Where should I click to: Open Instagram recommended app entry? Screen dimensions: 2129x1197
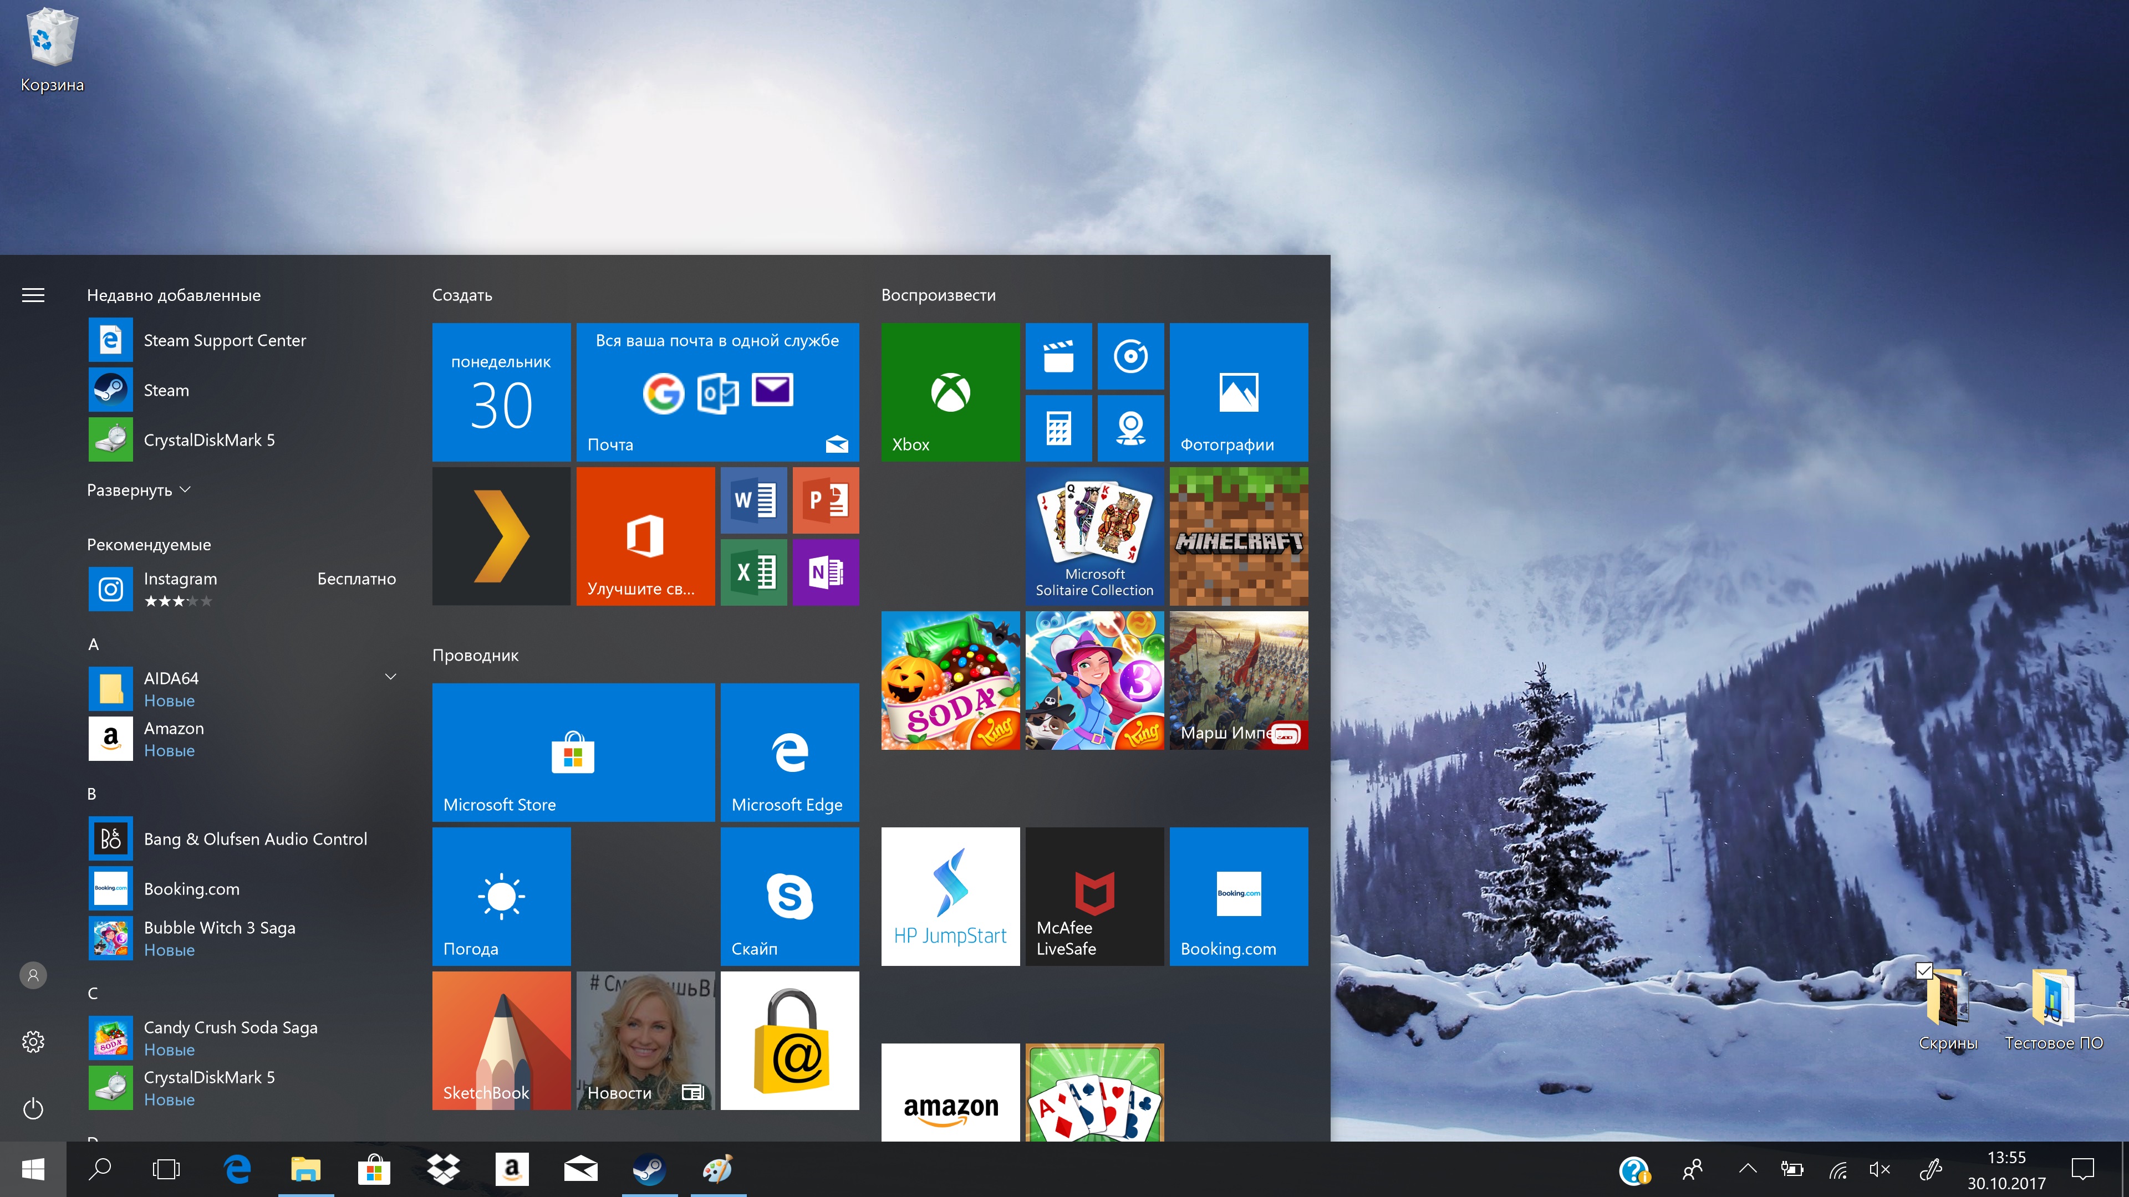pos(243,589)
